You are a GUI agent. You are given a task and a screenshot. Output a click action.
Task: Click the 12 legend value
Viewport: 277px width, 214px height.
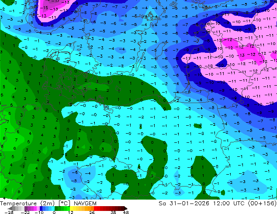point(71,212)
